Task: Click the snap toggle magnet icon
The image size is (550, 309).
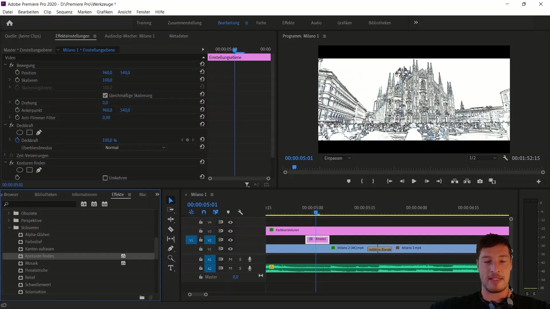Action: click(x=204, y=212)
